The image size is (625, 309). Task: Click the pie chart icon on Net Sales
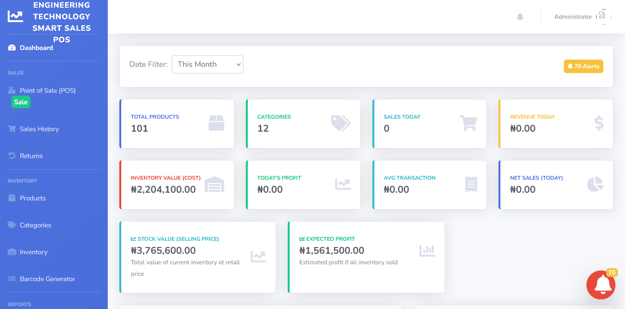pos(595,184)
